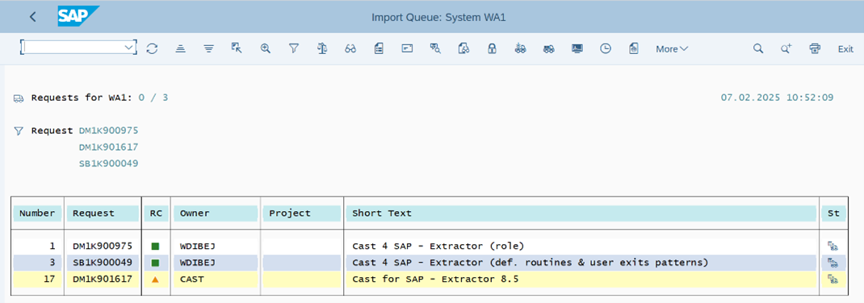Click the clock icon in the toolbar

click(x=606, y=48)
